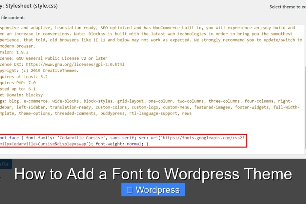Click the blue Wordpress category button
The height and width of the screenshot is (204, 306).
153,190
